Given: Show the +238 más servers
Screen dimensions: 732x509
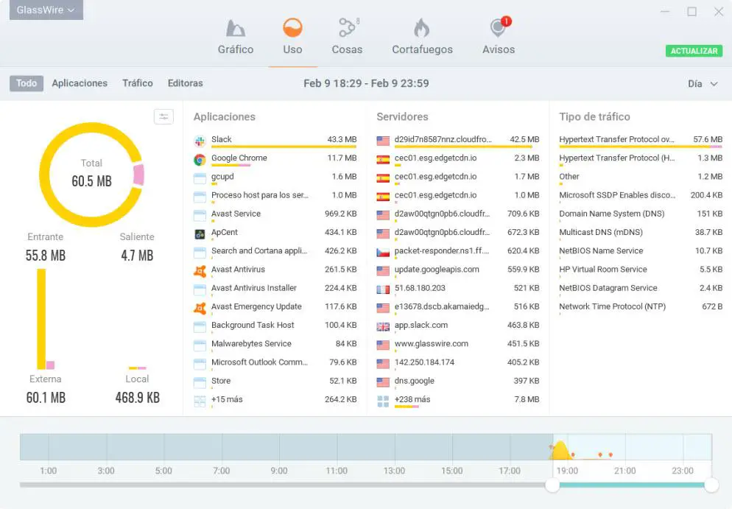Looking at the screenshot, I should tap(458, 400).
